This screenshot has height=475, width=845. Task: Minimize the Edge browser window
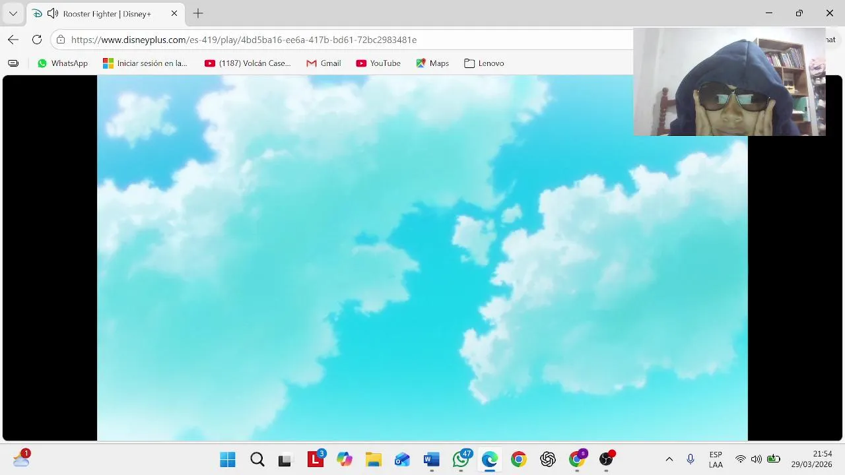click(x=769, y=13)
